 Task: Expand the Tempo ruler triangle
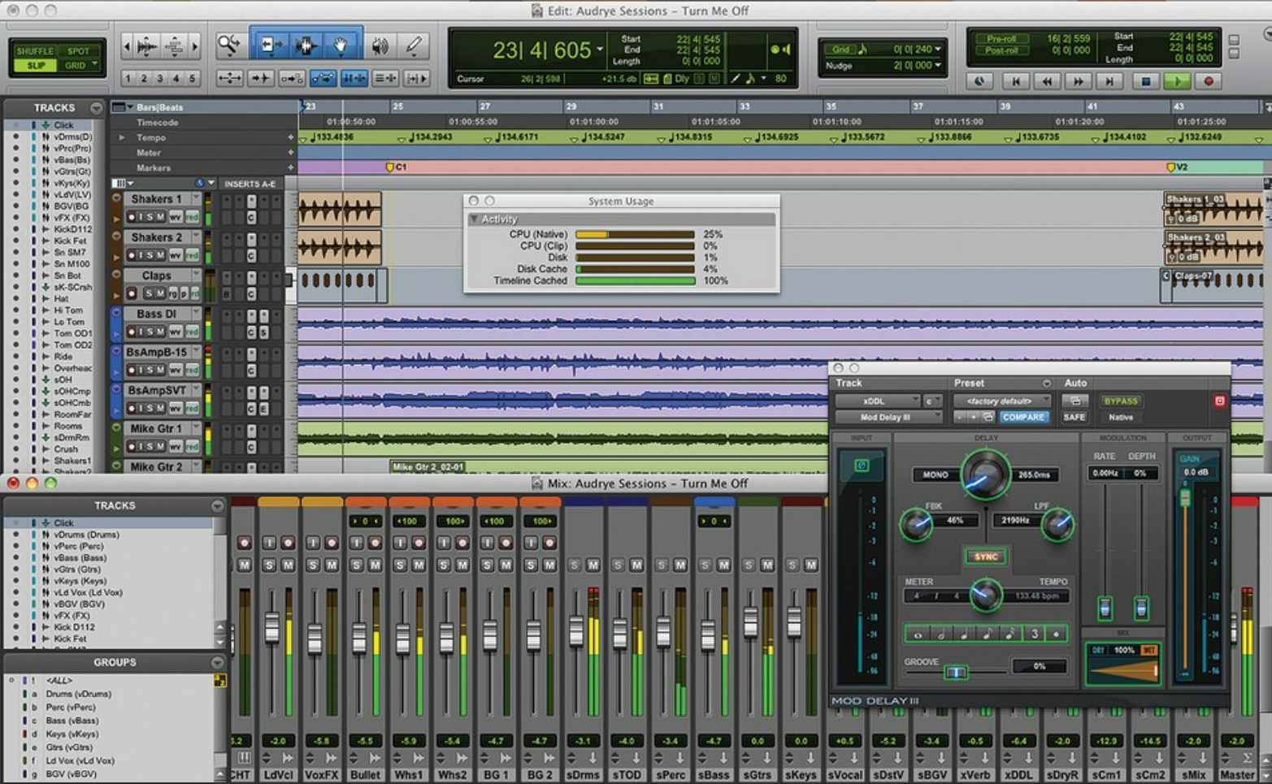[122, 137]
